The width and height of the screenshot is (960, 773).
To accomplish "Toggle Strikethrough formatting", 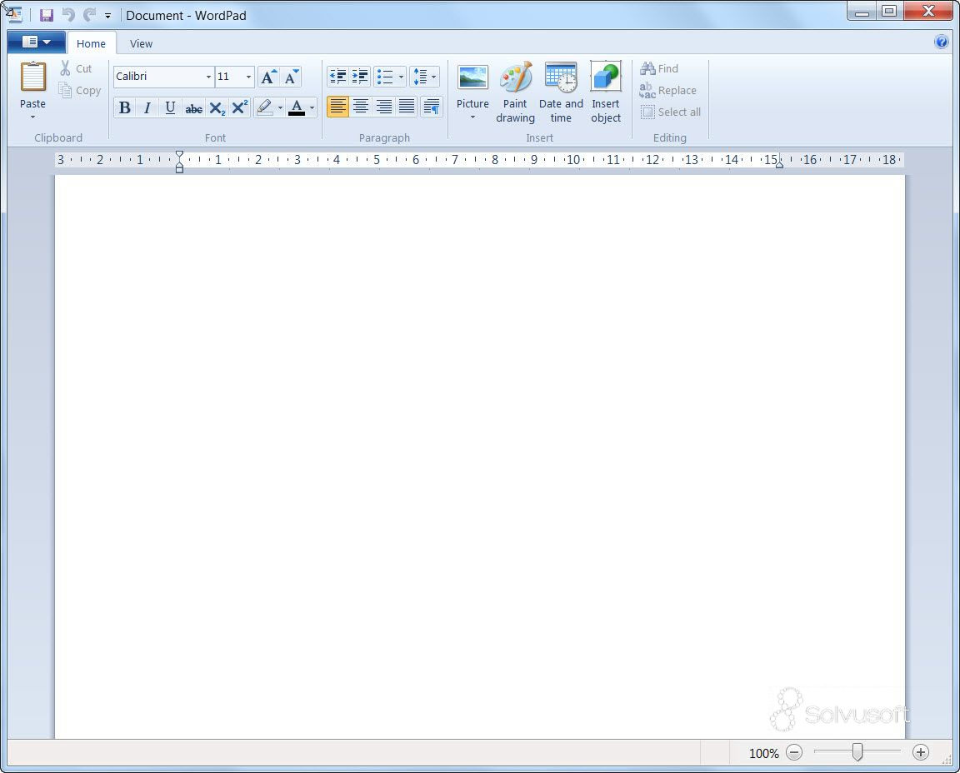I will coord(193,107).
